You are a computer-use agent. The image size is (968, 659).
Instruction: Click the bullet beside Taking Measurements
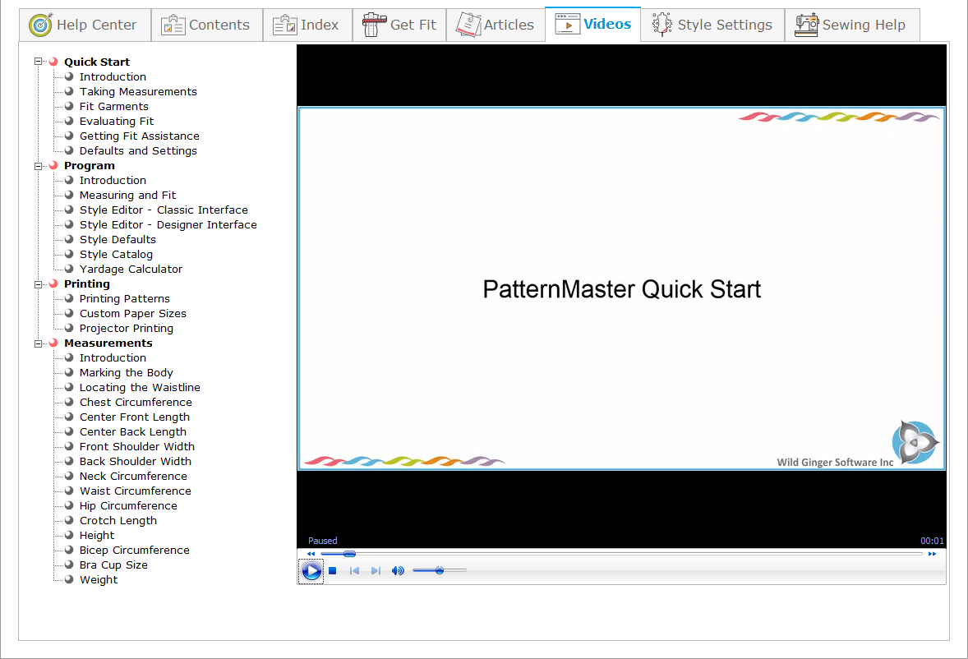pyautogui.click(x=69, y=91)
